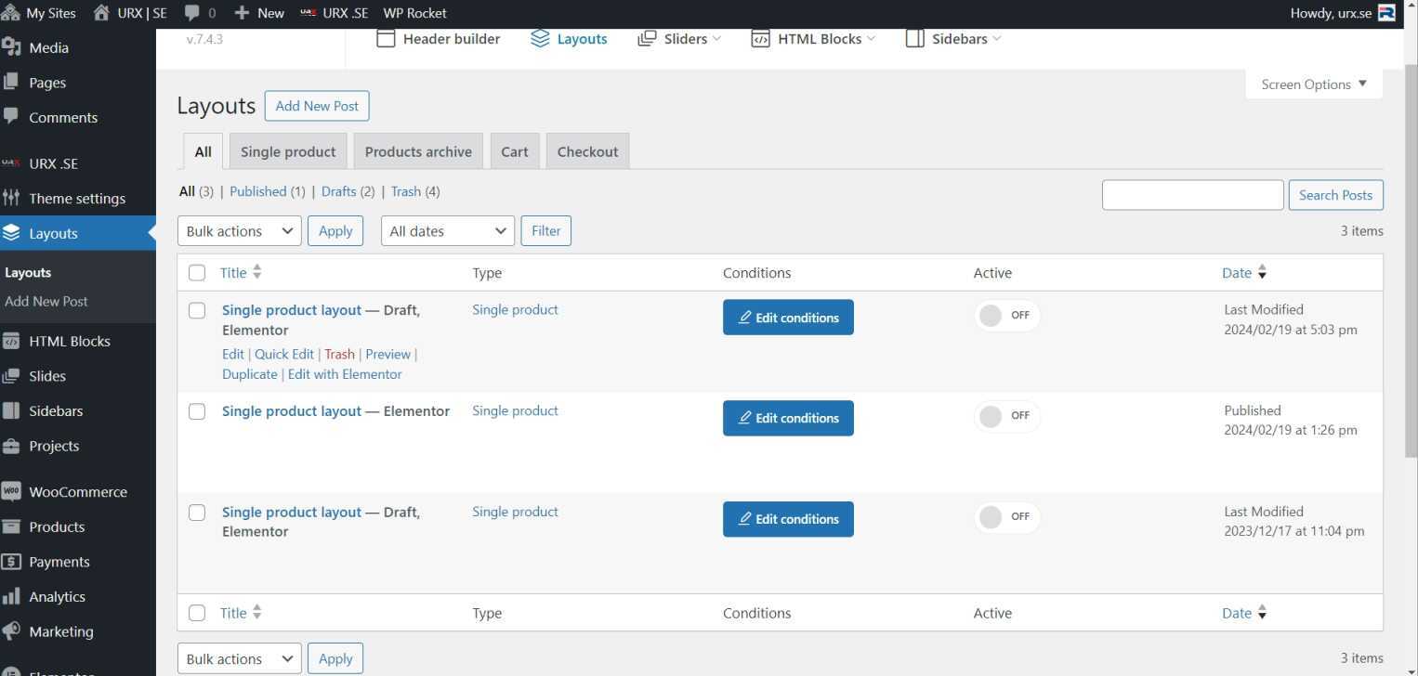Click the Analytics bar chart icon
The height and width of the screenshot is (676, 1418).
(x=11, y=596)
